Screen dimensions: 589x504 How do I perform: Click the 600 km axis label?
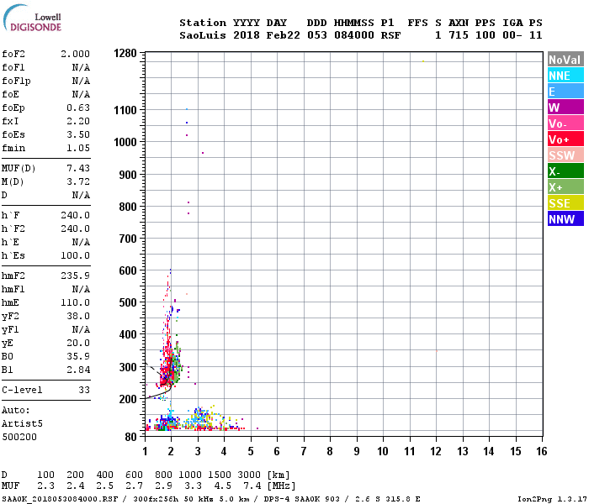[128, 270]
